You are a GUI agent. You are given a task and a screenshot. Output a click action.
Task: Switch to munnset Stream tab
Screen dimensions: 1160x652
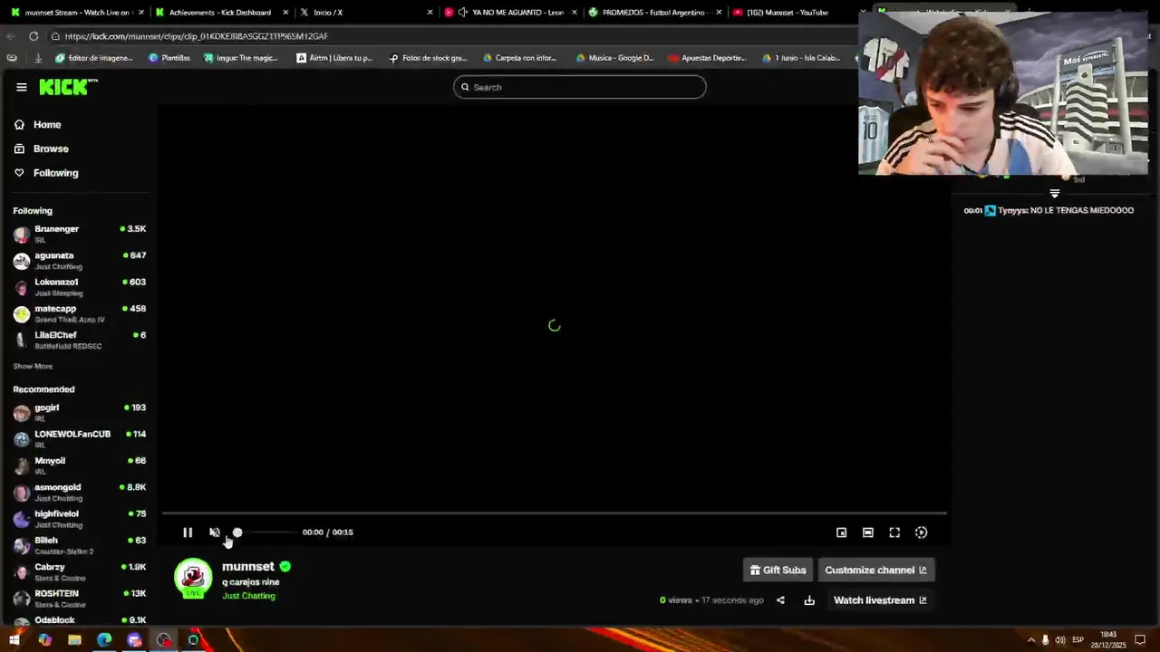[x=76, y=12]
